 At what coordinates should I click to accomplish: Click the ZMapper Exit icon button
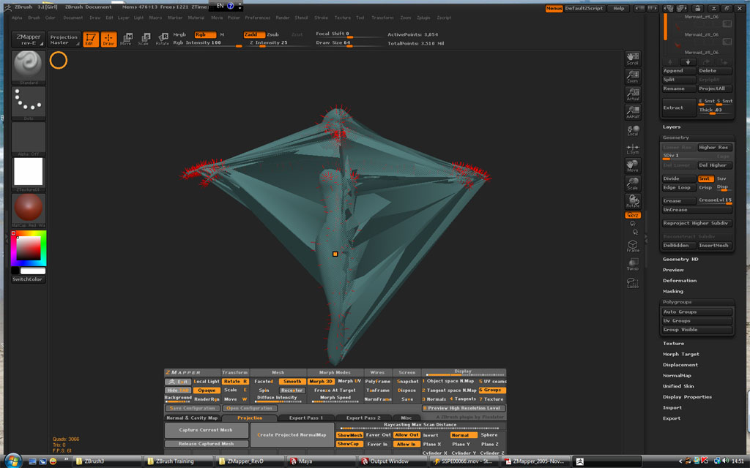[178, 382]
